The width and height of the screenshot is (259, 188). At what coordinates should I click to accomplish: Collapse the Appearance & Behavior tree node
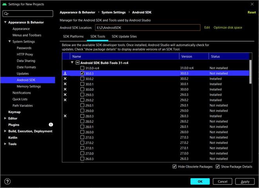tap(5, 22)
